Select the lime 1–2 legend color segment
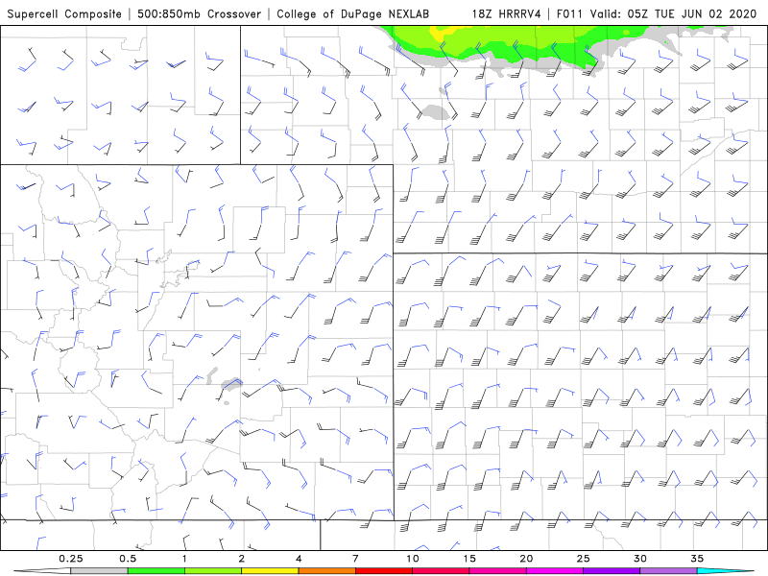 pos(213,571)
